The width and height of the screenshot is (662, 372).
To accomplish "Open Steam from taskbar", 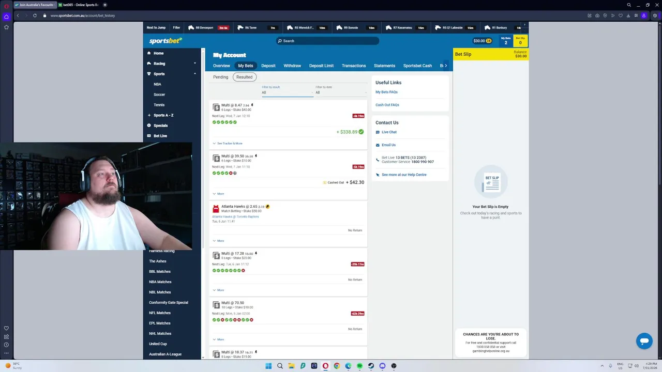I will [x=371, y=366].
